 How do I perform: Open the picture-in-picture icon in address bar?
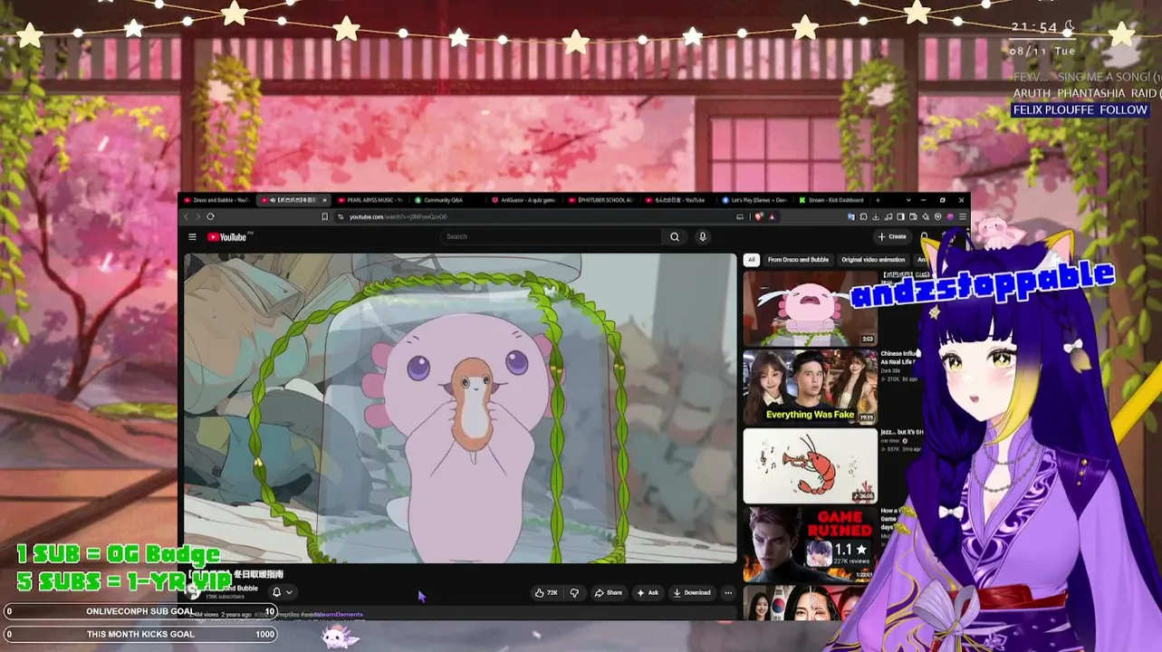point(740,216)
